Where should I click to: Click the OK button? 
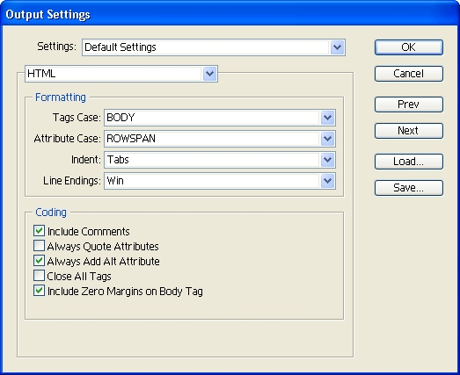click(x=409, y=47)
